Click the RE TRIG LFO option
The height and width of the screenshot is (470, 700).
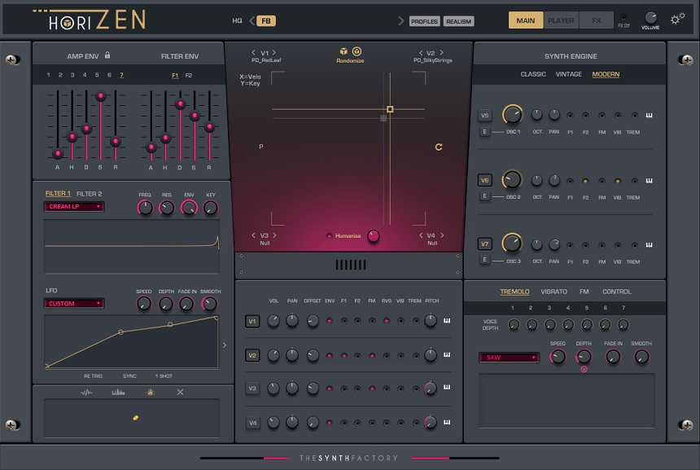point(94,376)
